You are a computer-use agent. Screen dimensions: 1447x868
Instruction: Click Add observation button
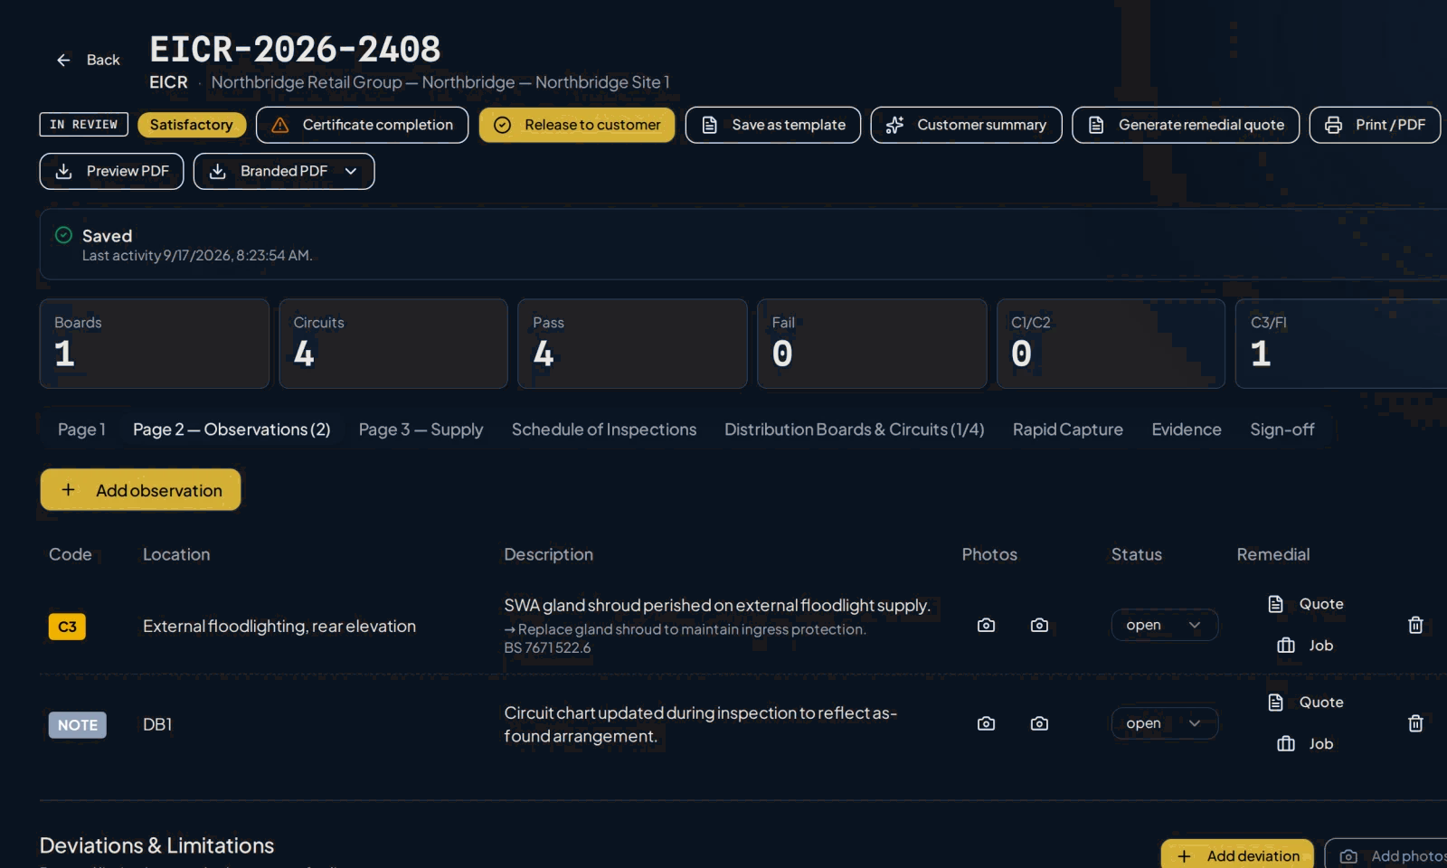tap(140, 490)
